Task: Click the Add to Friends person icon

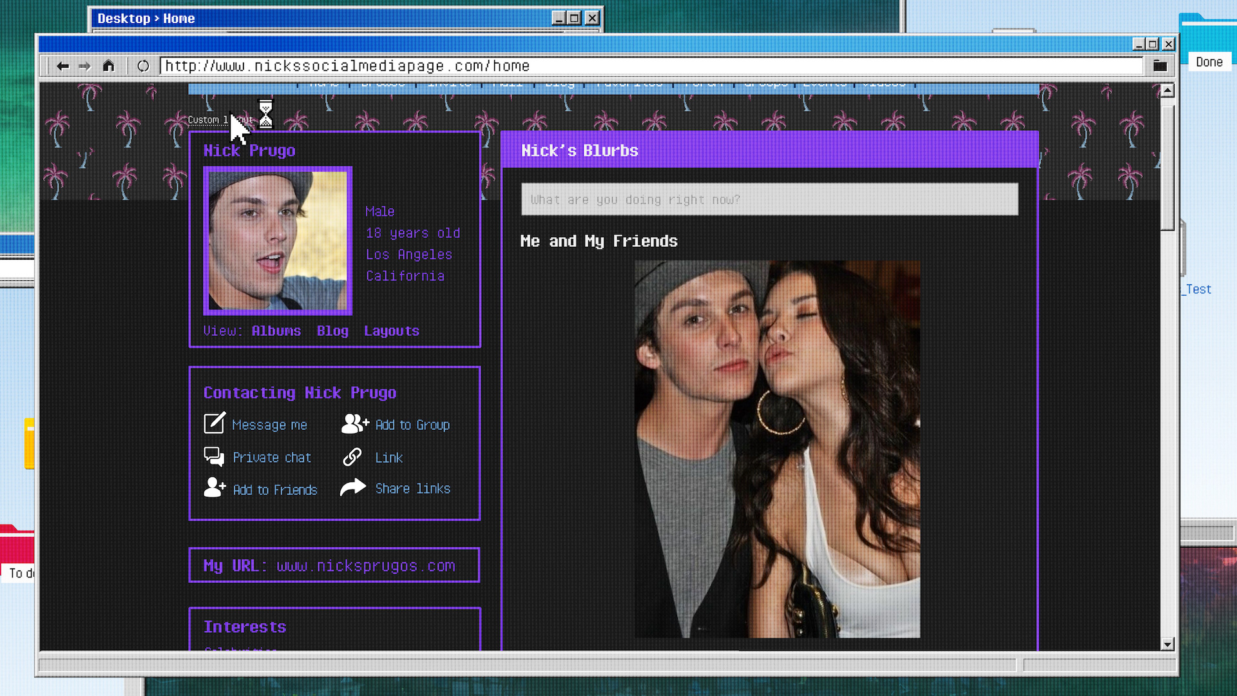Action: [215, 487]
